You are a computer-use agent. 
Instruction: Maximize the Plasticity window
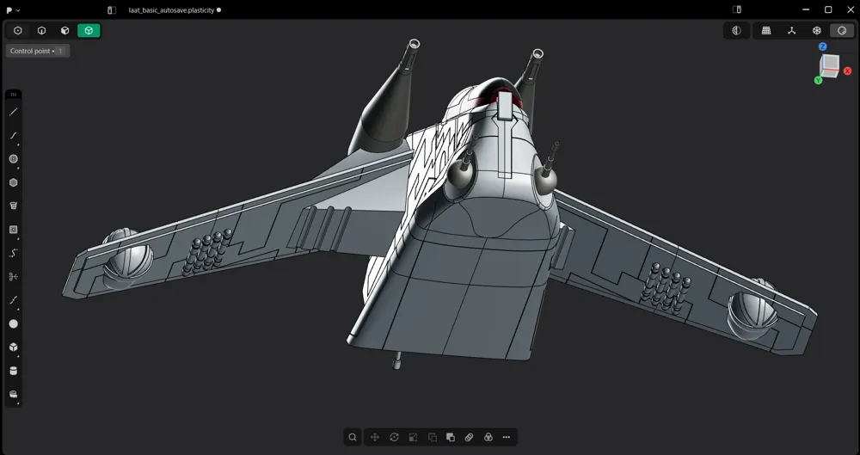(x=828, y=9)
